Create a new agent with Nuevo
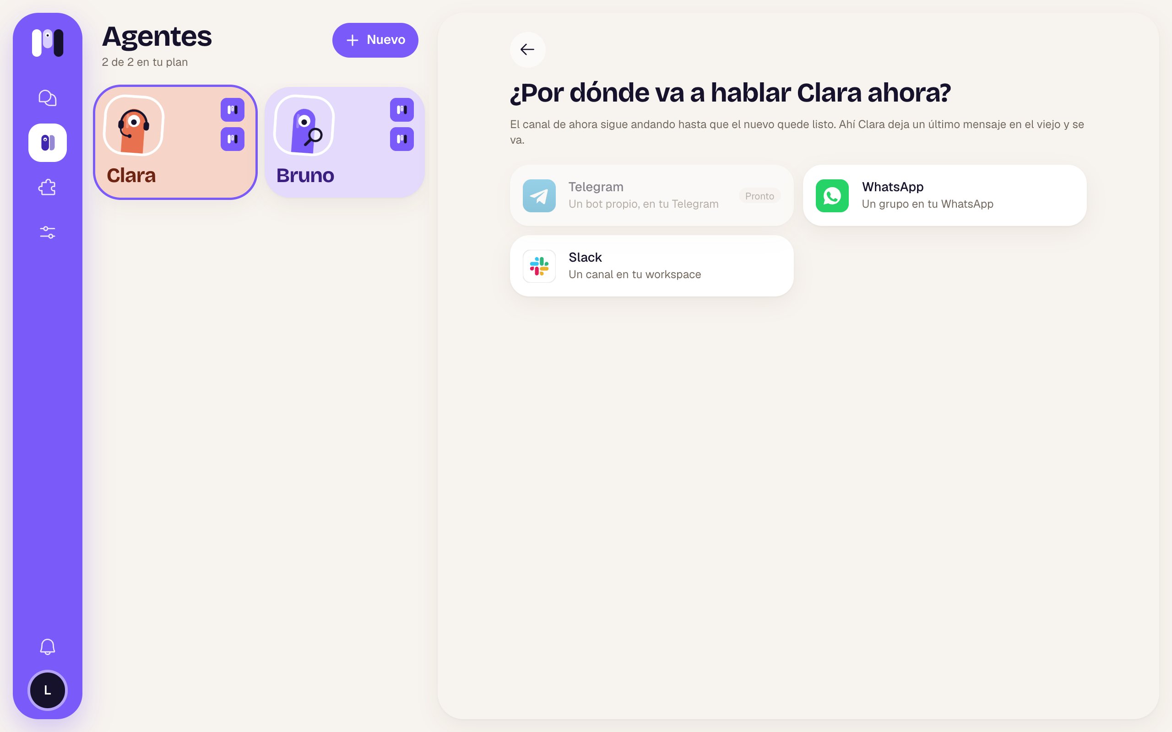This screenshot has height=732, width=1172. tap(375, 40)
